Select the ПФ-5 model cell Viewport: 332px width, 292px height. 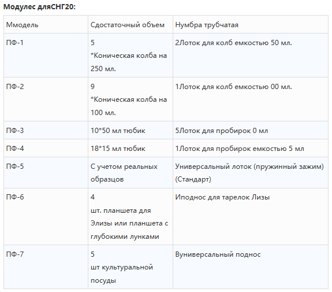(46, 173)
